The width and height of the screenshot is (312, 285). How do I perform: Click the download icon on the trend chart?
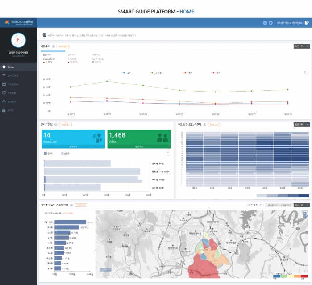[305, 72]
